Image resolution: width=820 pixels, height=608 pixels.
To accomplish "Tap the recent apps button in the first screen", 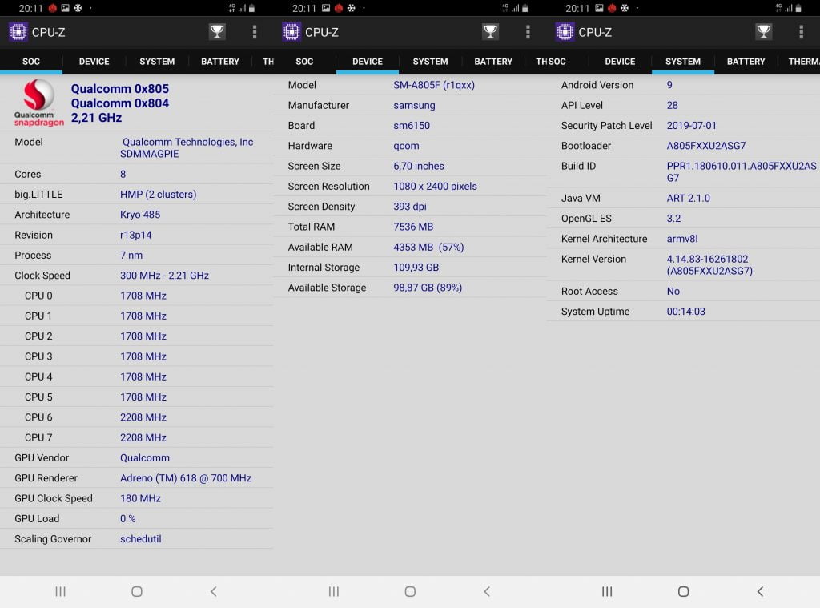I will (x=61, y=591).
